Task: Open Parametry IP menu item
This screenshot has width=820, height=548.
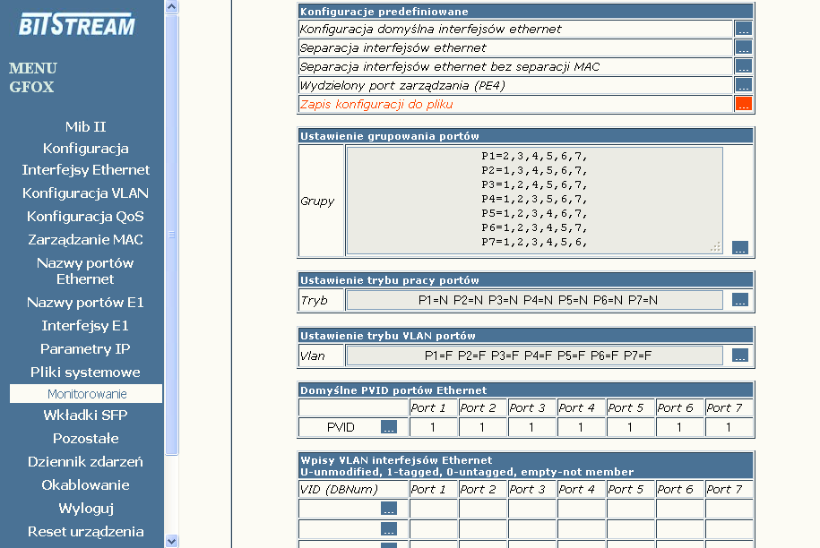Action: point(86,349)
